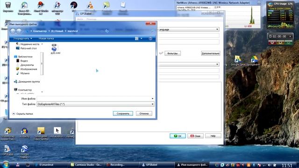Select Компьютер in the navigation pane

pyautogui.click(x=23, y=90)
